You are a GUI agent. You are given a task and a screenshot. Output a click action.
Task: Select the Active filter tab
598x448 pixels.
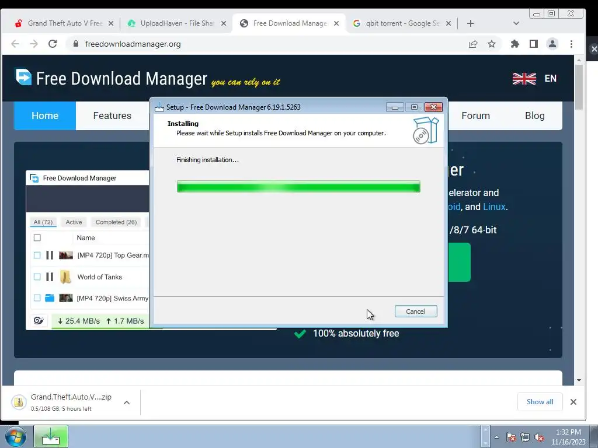point(74,222)
